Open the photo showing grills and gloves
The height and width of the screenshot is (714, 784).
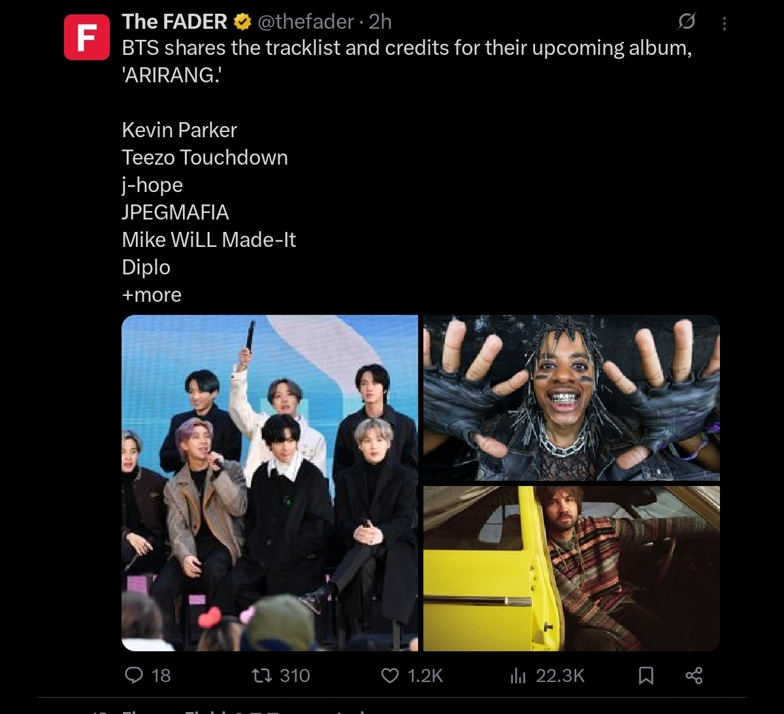572,398
